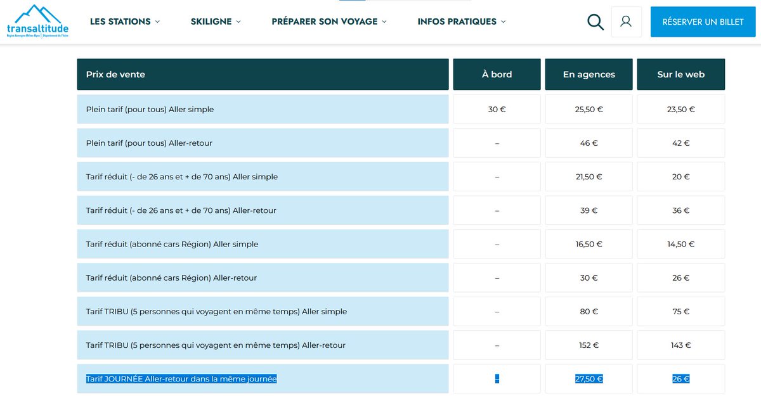The image size is (761, 403).
Task: Click the '75 €' web price cell
Action: (x=681, y=311)
